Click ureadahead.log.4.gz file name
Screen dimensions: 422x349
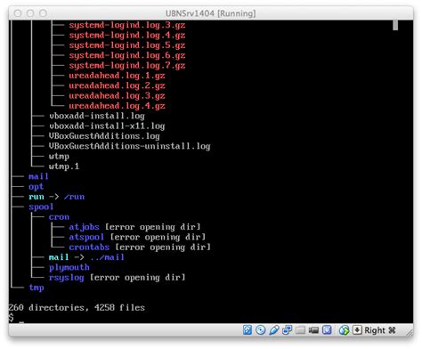coord(117,106)
